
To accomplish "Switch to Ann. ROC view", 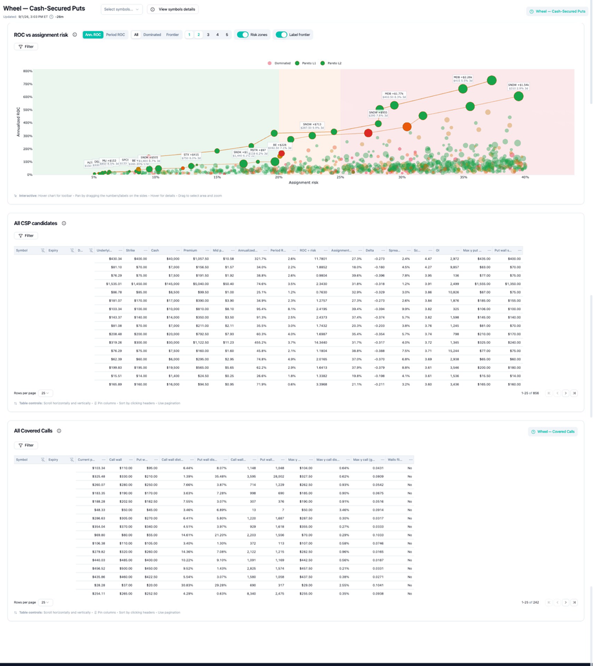I will 93,35.
